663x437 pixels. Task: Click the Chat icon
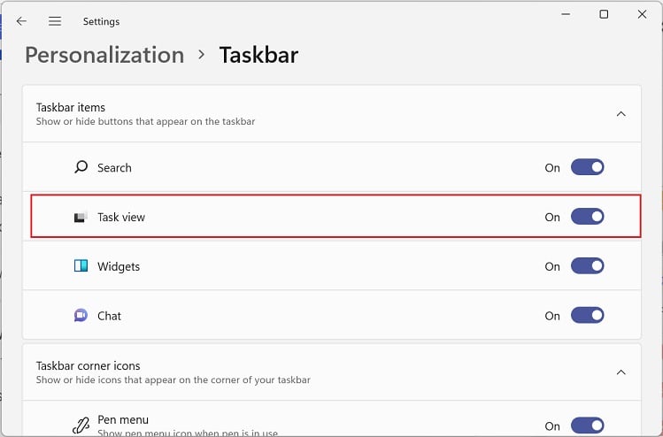(x=81, y=316)
